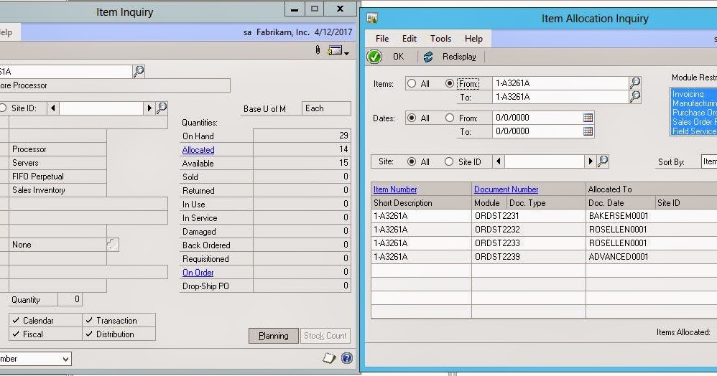Select Items From radio button

[450, 84]
